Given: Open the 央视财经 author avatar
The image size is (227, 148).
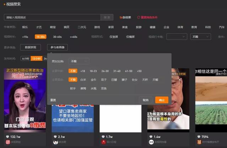Looking at the screenshot, I should point(7,142).
